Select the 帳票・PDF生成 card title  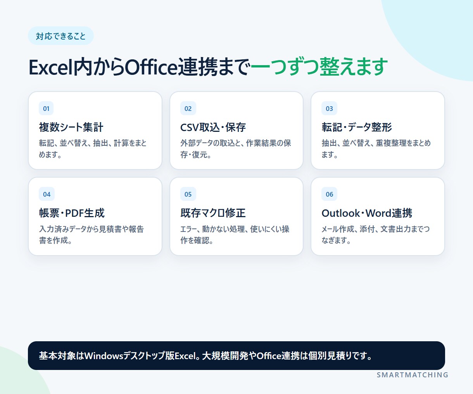pyautogui.click(x=72, y=213)
